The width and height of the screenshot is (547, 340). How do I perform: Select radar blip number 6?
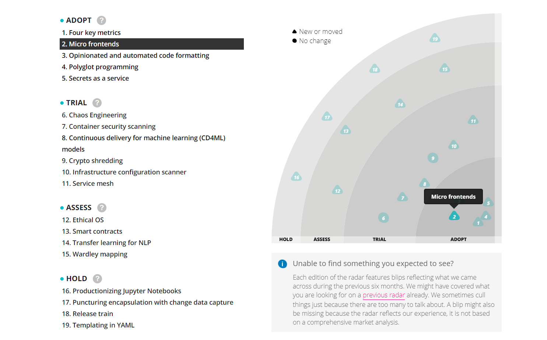(x=383, y=218)
